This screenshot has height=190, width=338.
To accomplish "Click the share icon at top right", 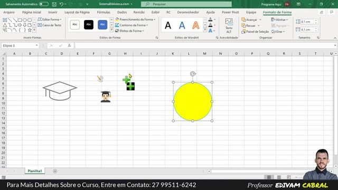I will click(322, 13).
